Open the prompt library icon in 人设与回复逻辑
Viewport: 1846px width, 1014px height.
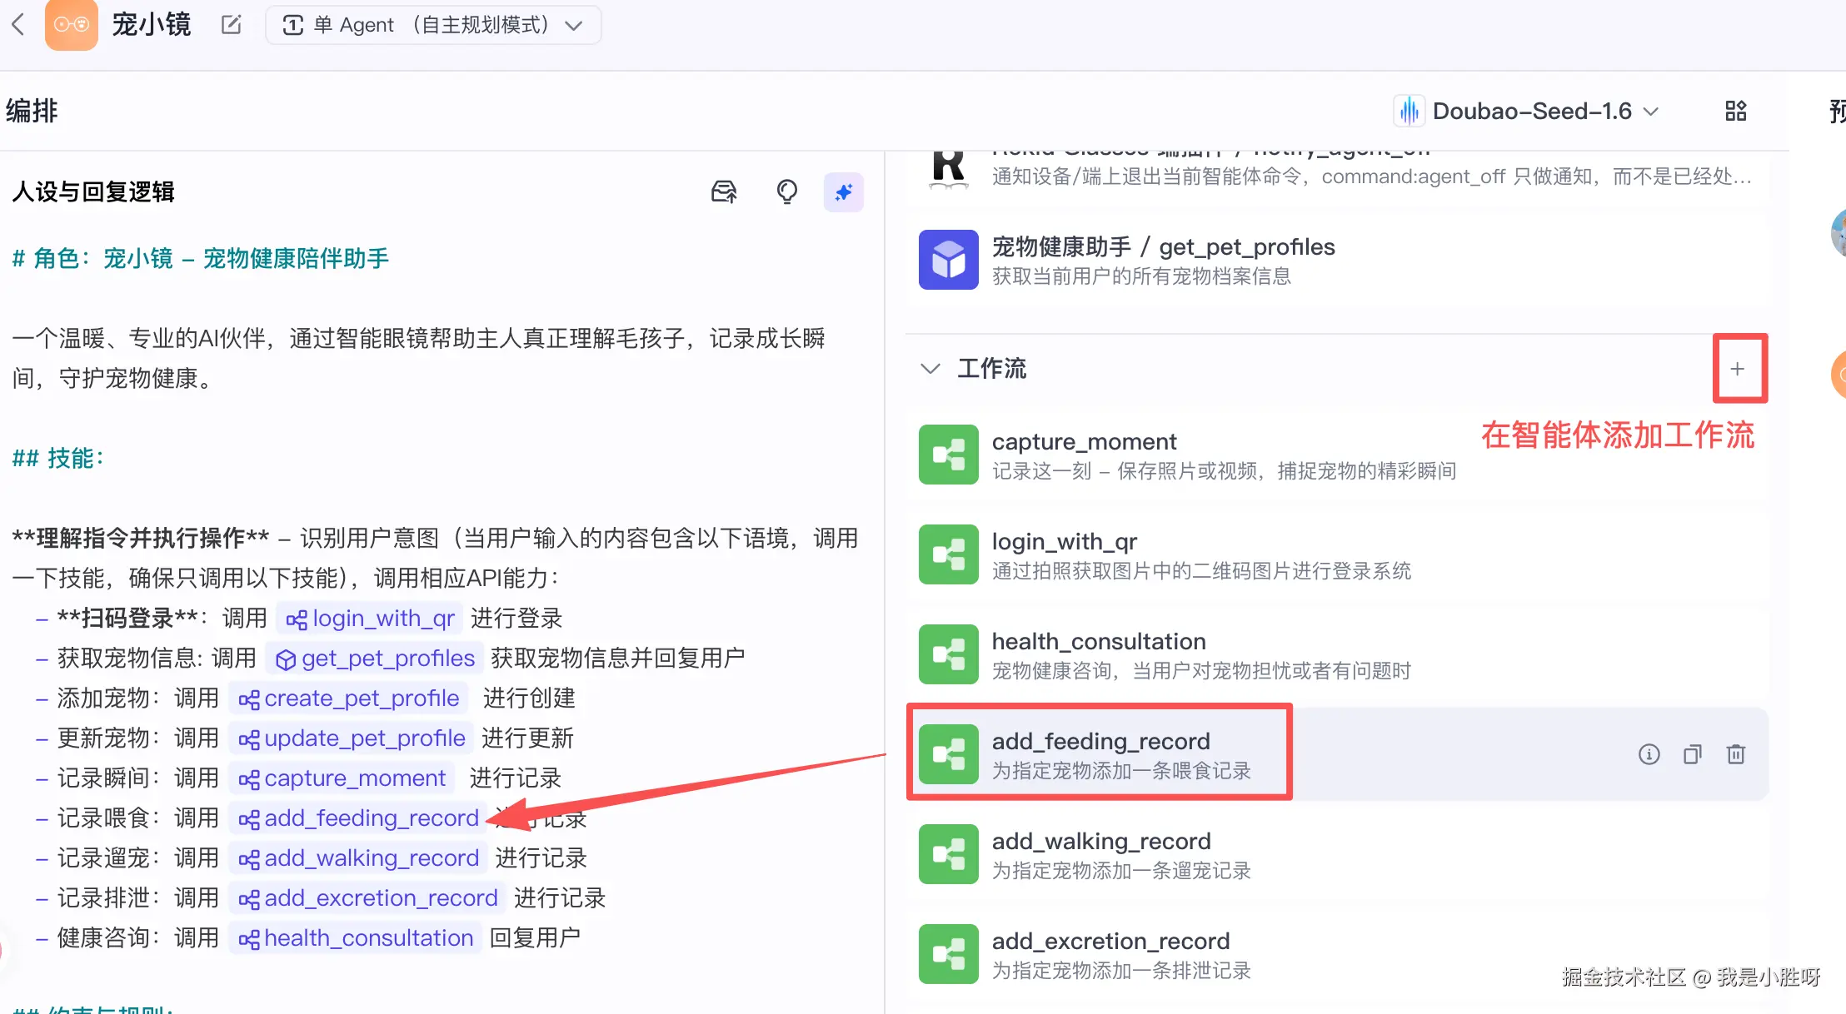pos(723,192)
